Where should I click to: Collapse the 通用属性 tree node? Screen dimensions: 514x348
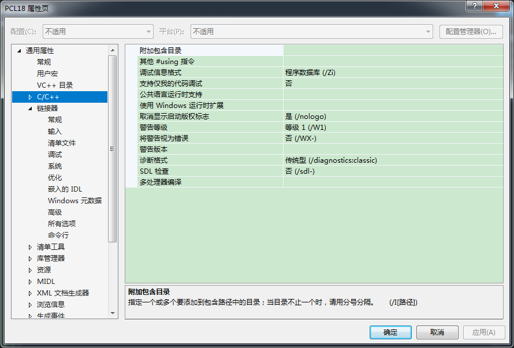(x=19, y=51)
